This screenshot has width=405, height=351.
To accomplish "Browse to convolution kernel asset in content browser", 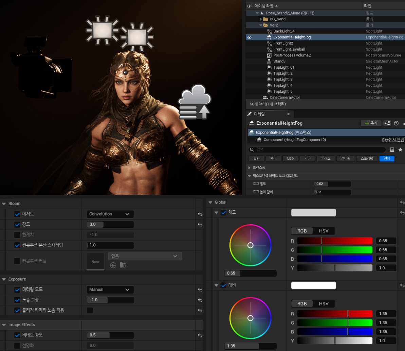I will click(123, 265).
